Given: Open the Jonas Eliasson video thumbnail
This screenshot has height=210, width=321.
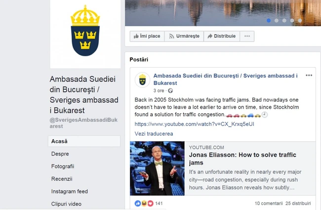Looking at the screenshot, I should [157, 168].
